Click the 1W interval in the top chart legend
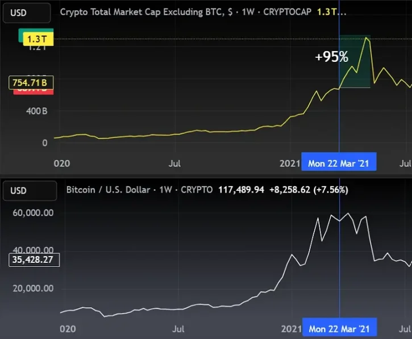This screenshot has width=412, height=339. pyautogui.click(x=248, y=12)
